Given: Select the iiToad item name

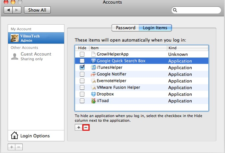Looking at the screenshot, I should tap(103, 101).
